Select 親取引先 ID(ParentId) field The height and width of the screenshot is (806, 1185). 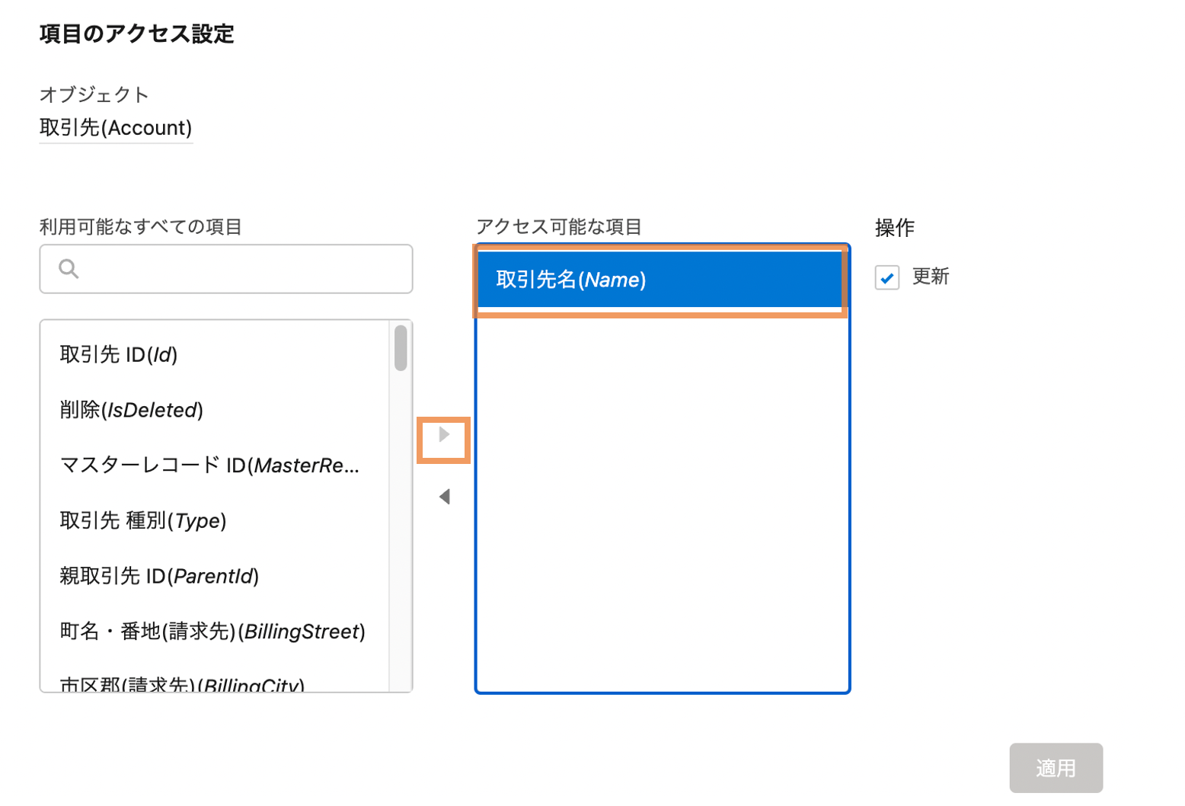[215, 577]
